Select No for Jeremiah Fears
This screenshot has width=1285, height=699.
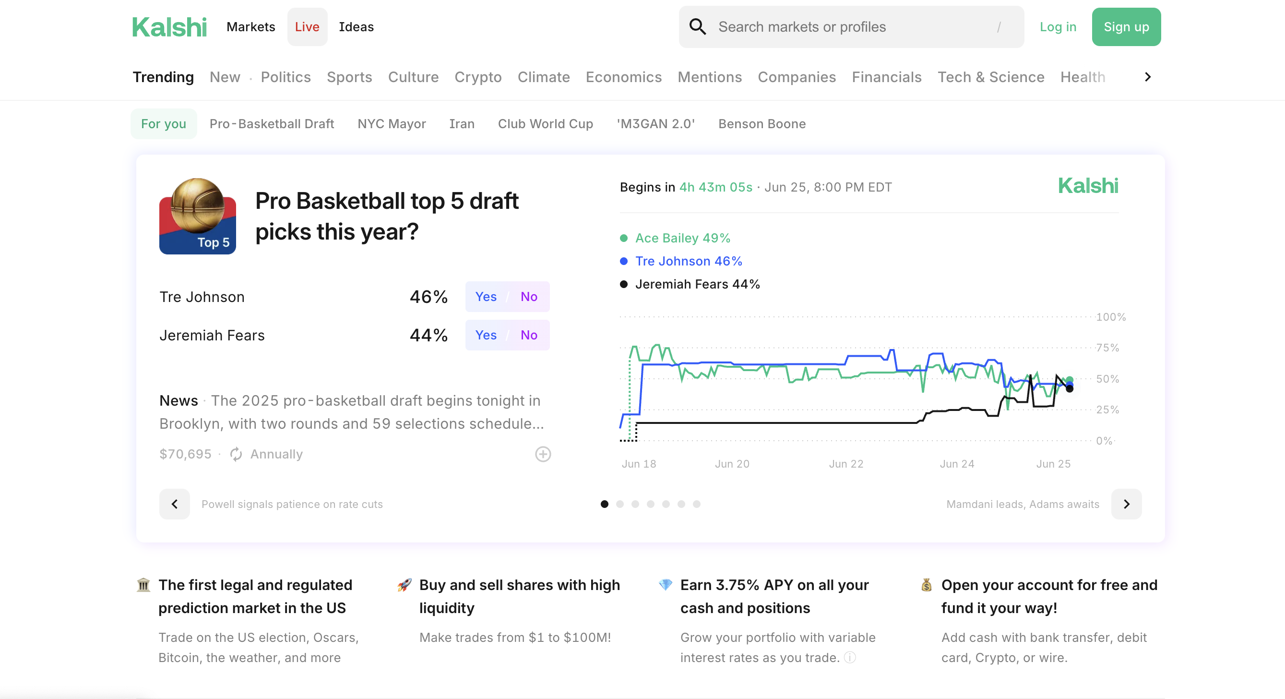[x=529, y=335]
